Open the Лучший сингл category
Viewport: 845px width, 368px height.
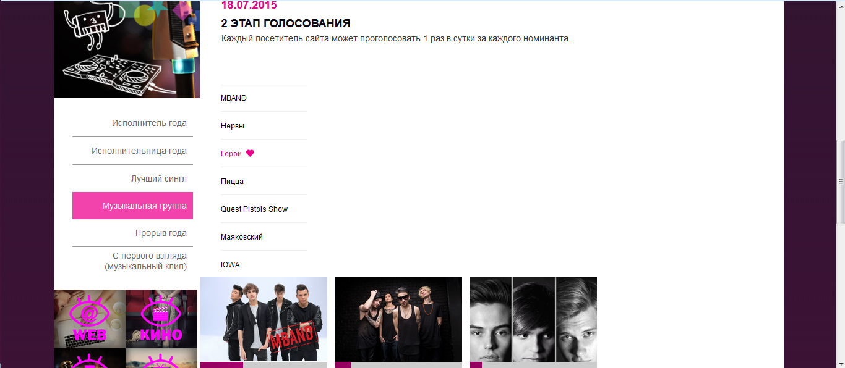(159, 178)
